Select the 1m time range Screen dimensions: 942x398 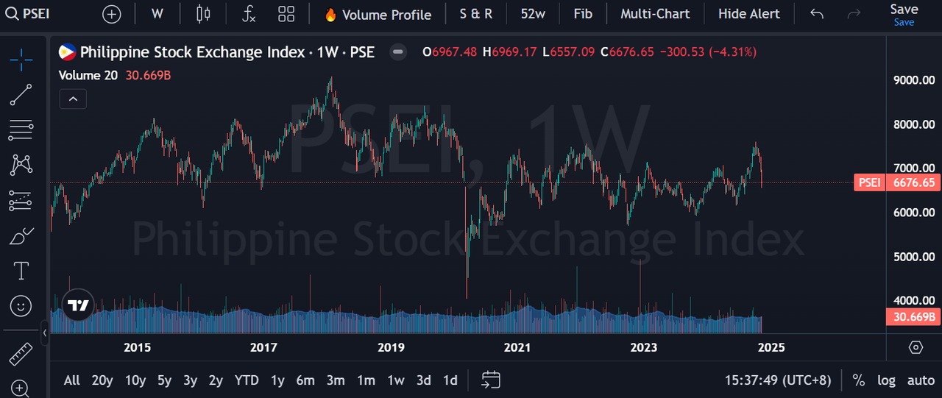point(366,380)
